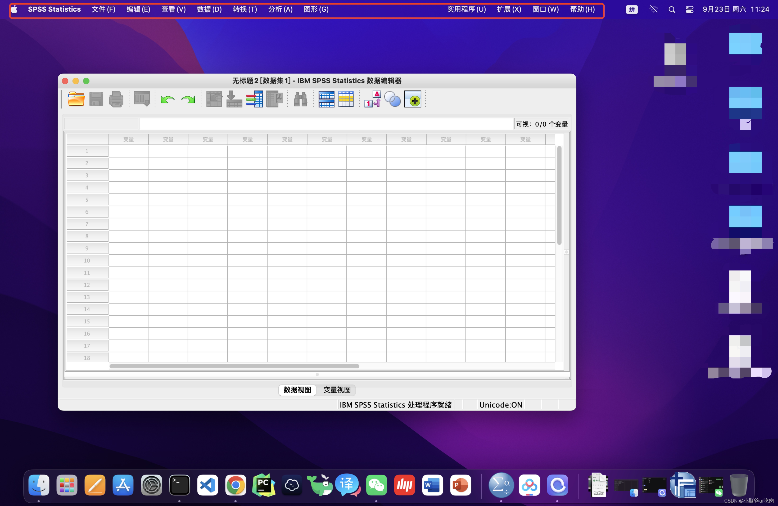Select row header 18

87,358
